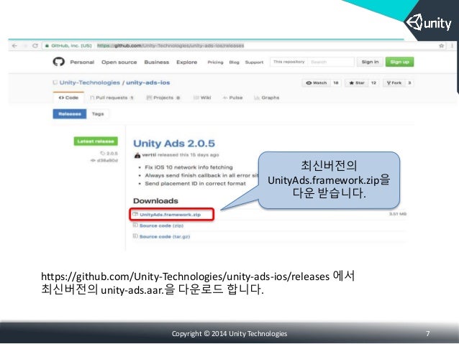Open the Personal menu item
This screenshot has height=344, width=459.
82,62
